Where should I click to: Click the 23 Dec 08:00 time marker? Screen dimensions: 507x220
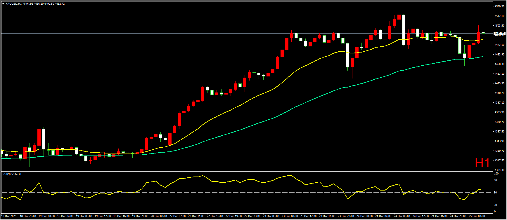pyautogui.click(x=290, y=216)
